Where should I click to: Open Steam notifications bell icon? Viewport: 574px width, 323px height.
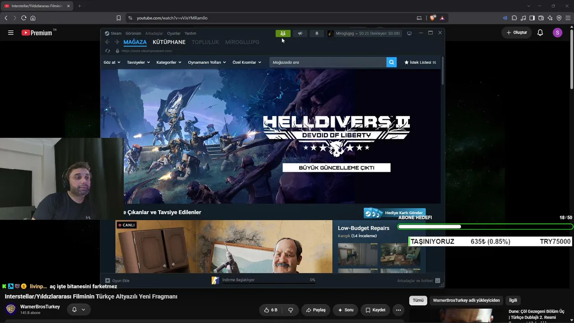(x=317, y=33)
